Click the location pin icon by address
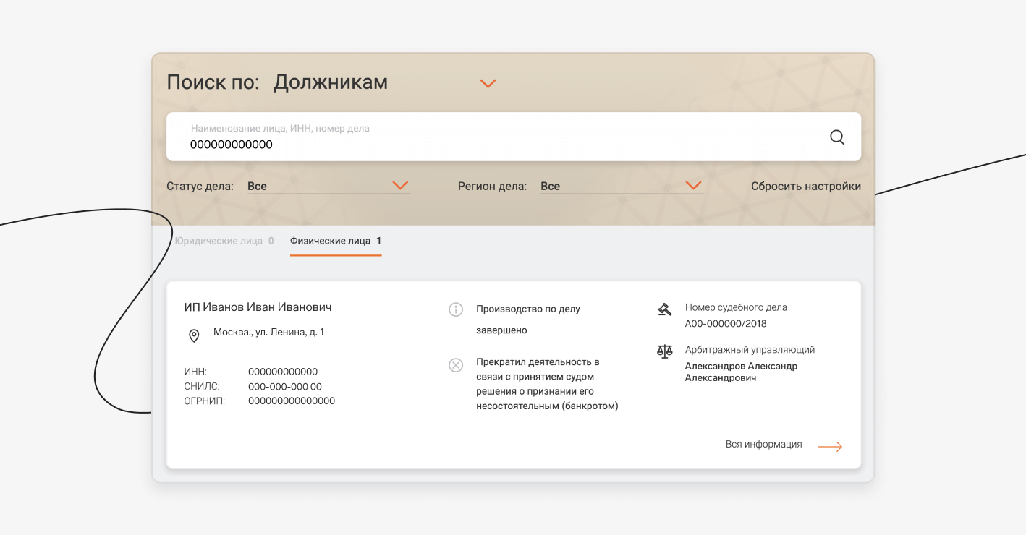This screenshot has height=535, width=1026. [194, 335]
